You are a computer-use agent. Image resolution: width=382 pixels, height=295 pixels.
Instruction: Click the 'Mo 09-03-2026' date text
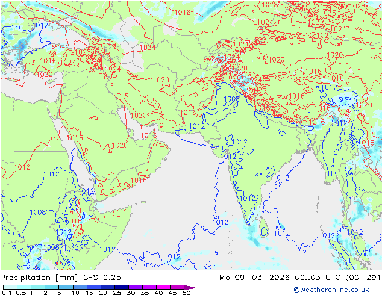point(254,278)
